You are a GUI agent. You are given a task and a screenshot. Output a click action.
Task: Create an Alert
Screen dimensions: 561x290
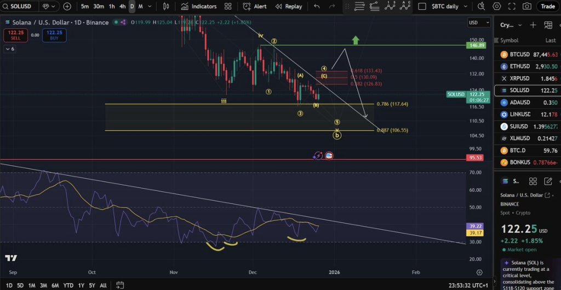[254, 7]
